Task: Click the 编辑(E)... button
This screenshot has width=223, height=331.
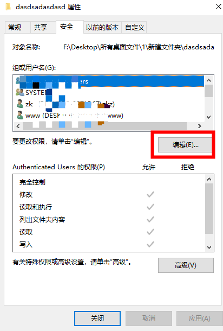Action: click(185, 145)
